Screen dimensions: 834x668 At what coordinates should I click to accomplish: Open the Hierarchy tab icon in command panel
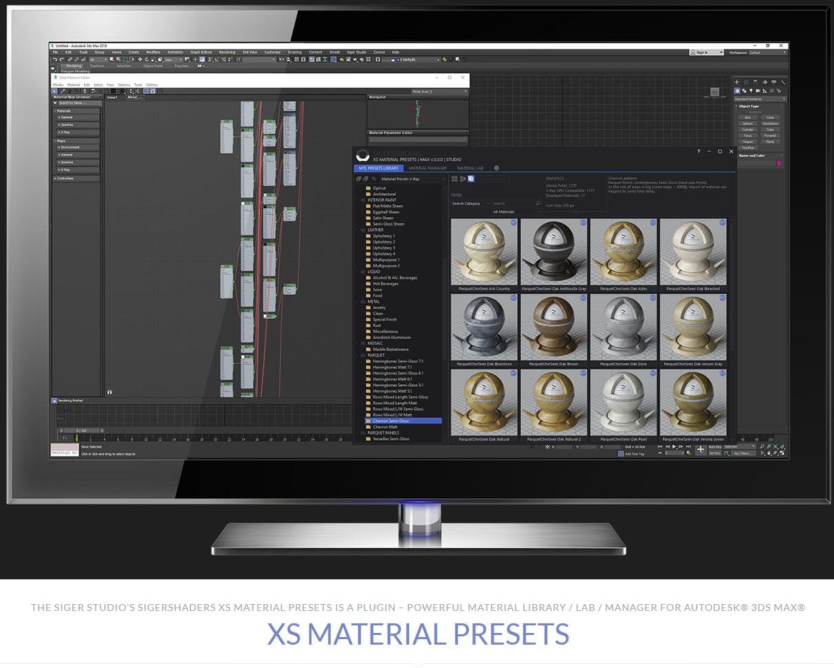pyautogui.click(x=756, y=82)
